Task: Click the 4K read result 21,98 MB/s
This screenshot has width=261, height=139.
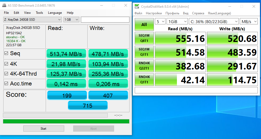Action: pyautogui.click(x=66, y=64)
